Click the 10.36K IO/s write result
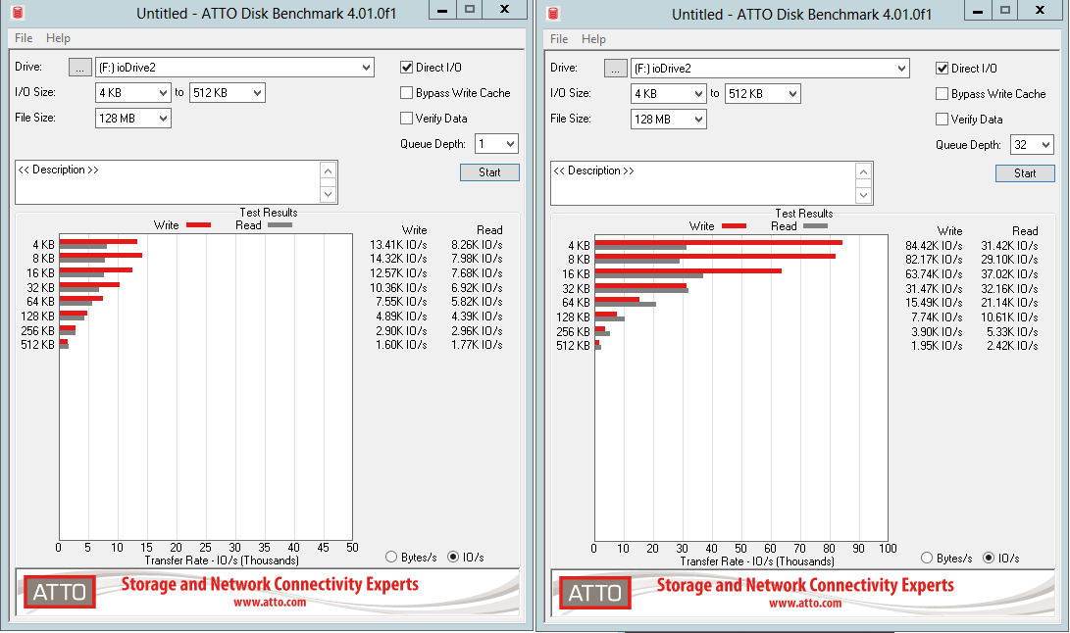The image size is (1070, 633). pos(398,288)
